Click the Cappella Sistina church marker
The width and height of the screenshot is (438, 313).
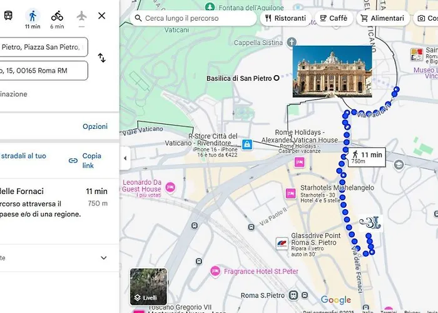tap(292, 42)
